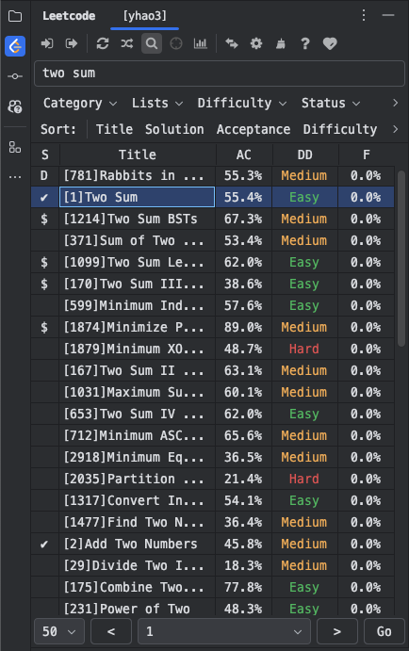Open the Copilot chat sidebar icon
Image resolution: width=409 pixels, height=651 pixels.
click(15, 106)
